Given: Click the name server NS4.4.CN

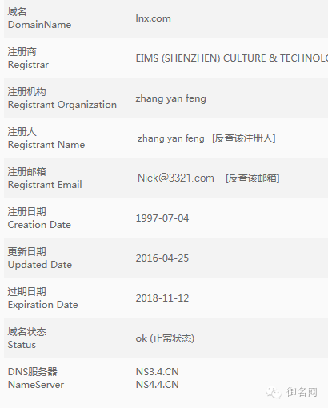Looking at the screenshot, I should pyautogui.click(x=157, y=385).
